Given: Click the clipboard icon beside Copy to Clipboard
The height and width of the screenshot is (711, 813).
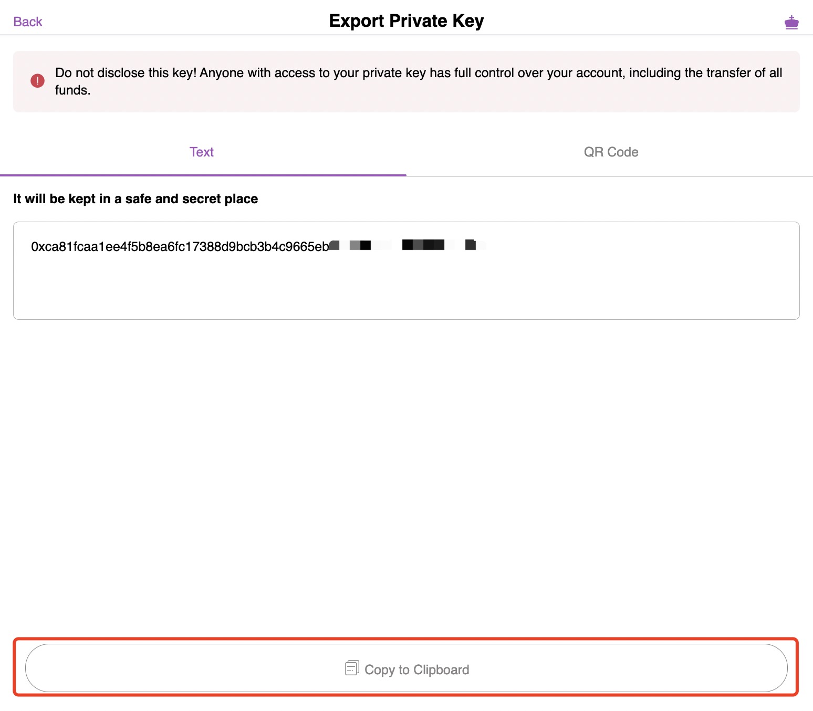Looking at the screenshot, I should click(352, 668).
